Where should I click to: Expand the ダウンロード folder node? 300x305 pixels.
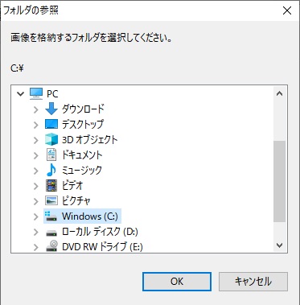coord(36,109)
